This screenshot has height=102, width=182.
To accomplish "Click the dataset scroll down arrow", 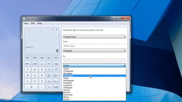I will 57,29.
